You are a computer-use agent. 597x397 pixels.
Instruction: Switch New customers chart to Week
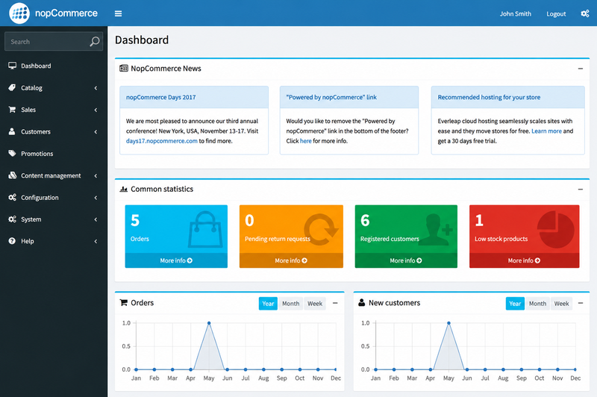tap(562, 304)
